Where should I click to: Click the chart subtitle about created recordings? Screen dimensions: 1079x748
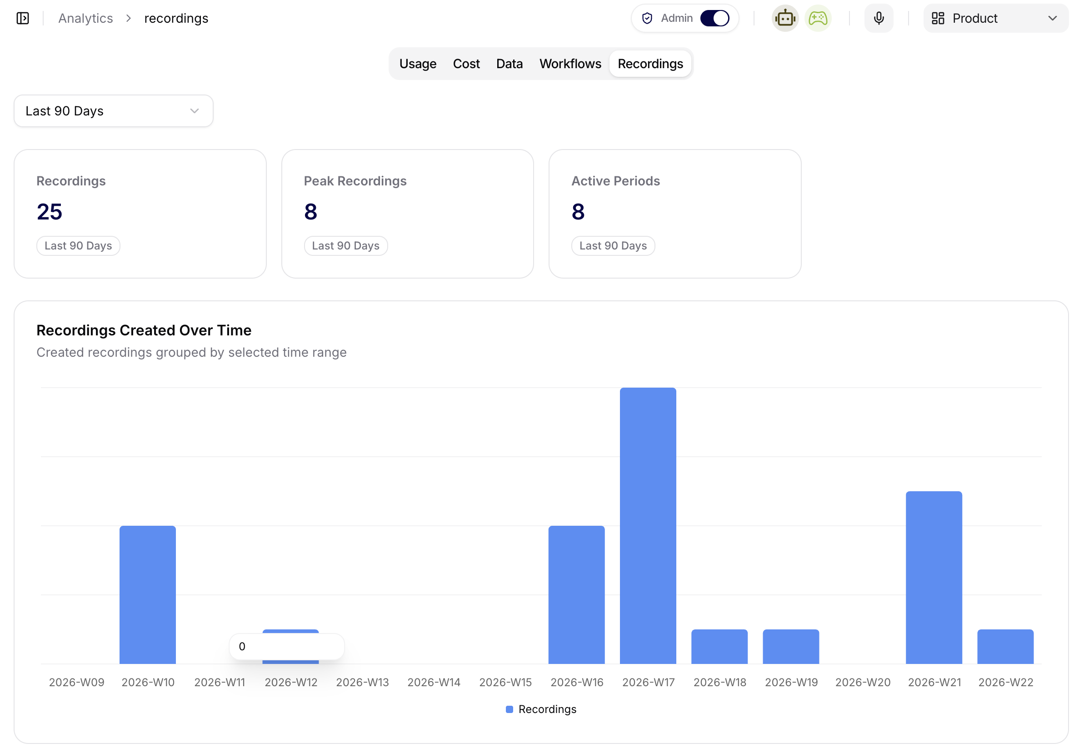[191, 353]
